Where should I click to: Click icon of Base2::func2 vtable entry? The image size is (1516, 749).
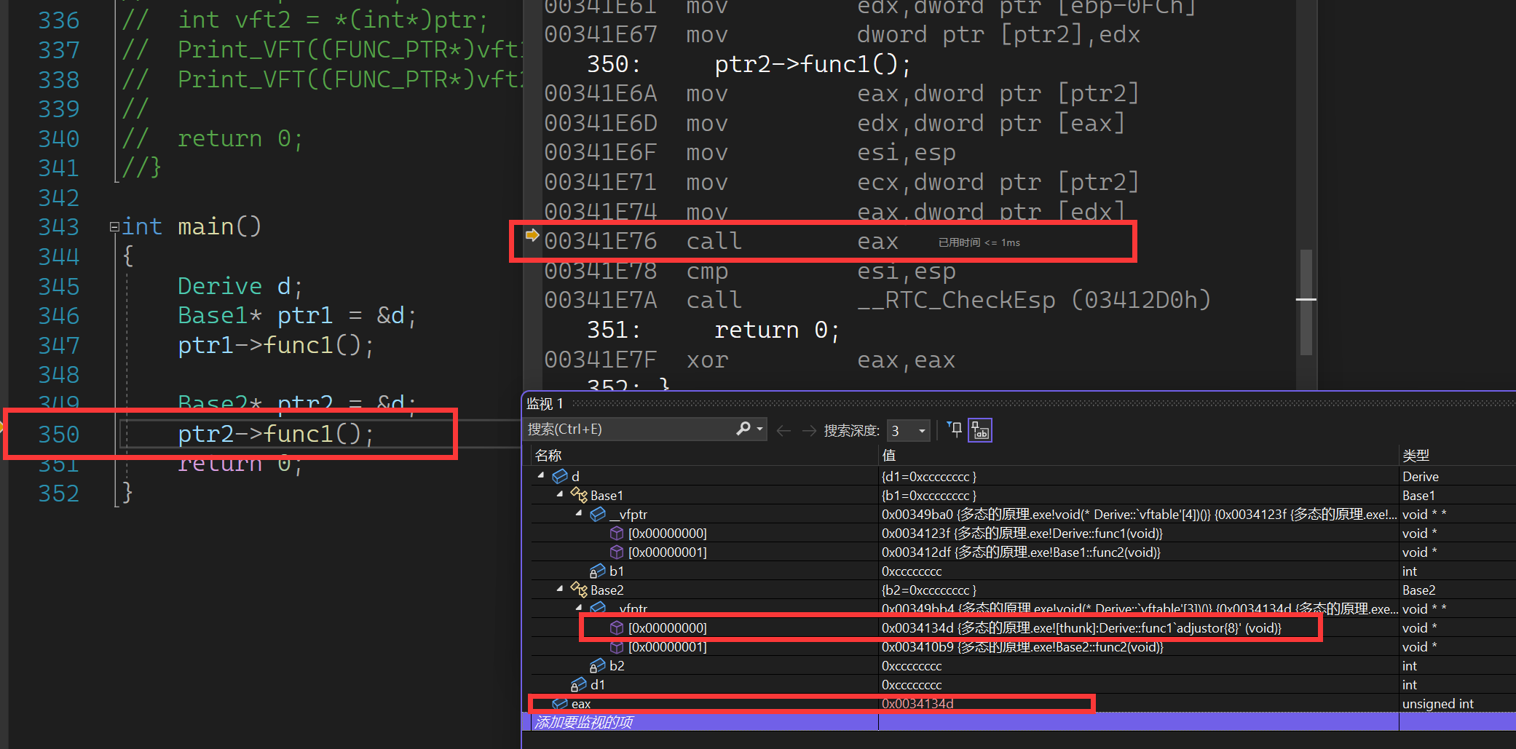(617, 646)
